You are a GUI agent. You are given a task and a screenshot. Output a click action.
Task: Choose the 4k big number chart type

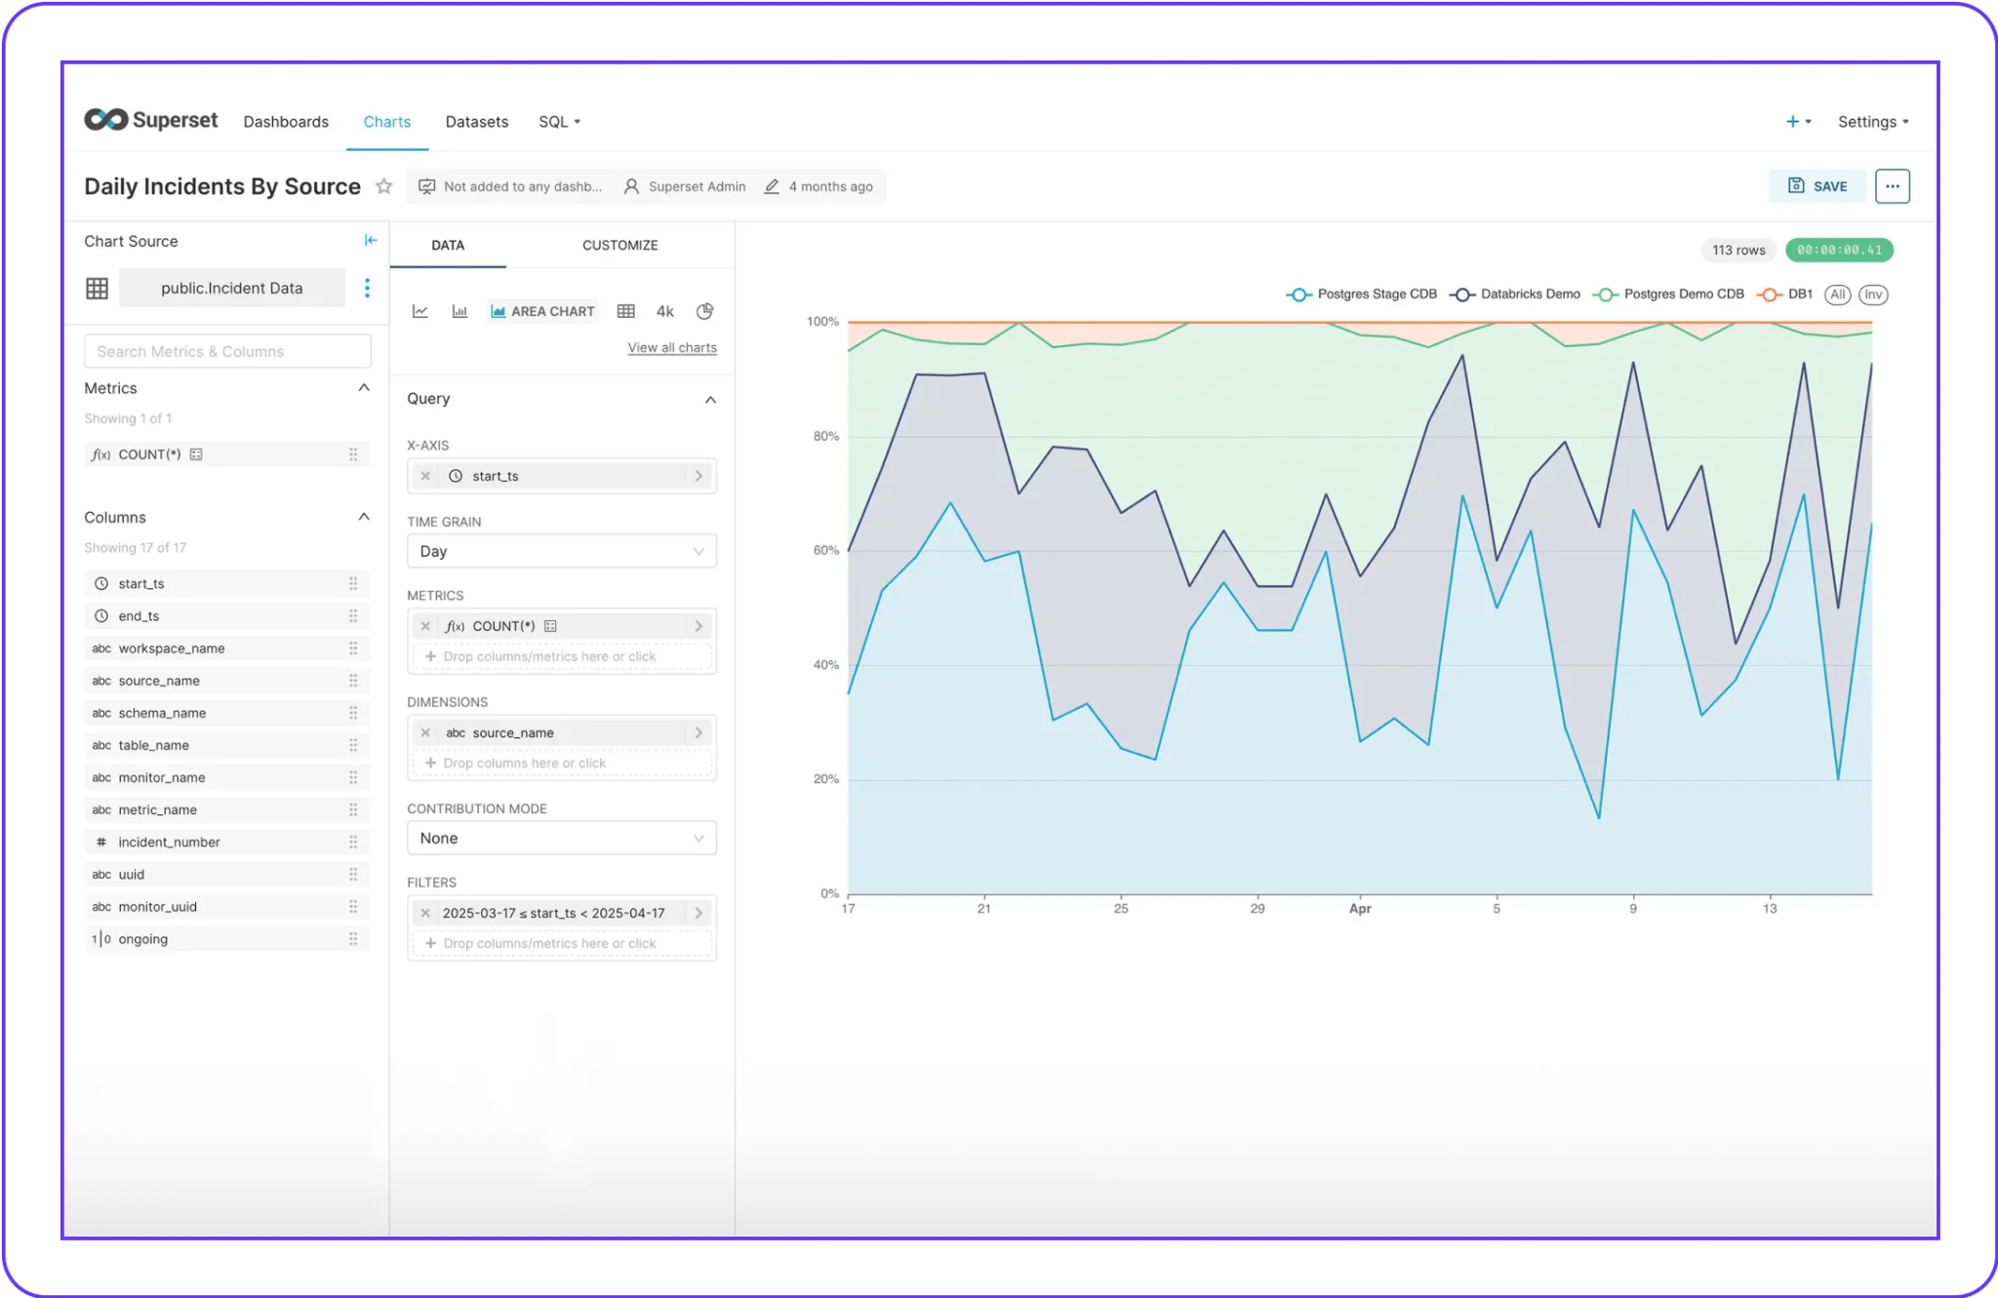tap(664, 310)
